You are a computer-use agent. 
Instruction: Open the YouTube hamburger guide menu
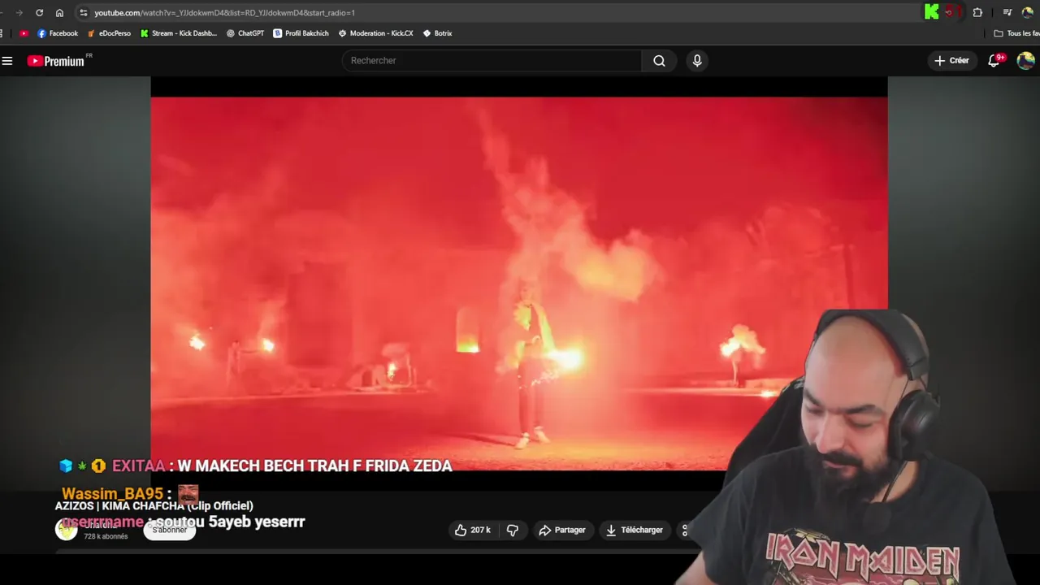[x=7, y=61]
